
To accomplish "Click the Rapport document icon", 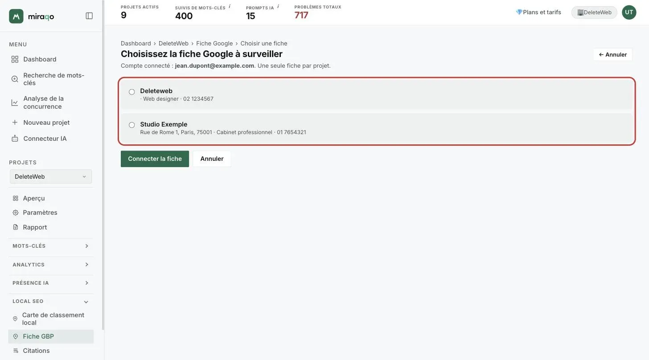I will pyautogui.click(x=16, y=227).
